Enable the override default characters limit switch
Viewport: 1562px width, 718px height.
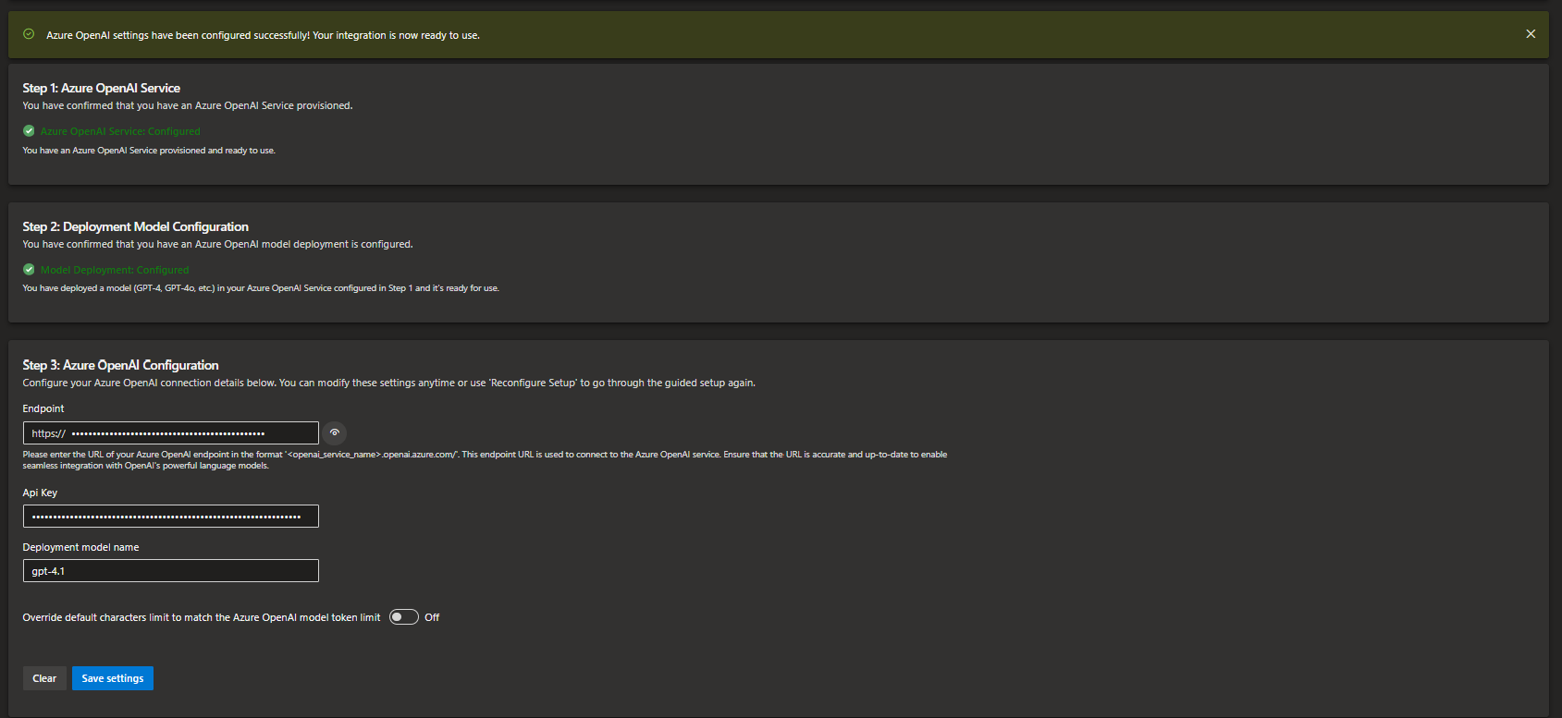click(404, 617)
